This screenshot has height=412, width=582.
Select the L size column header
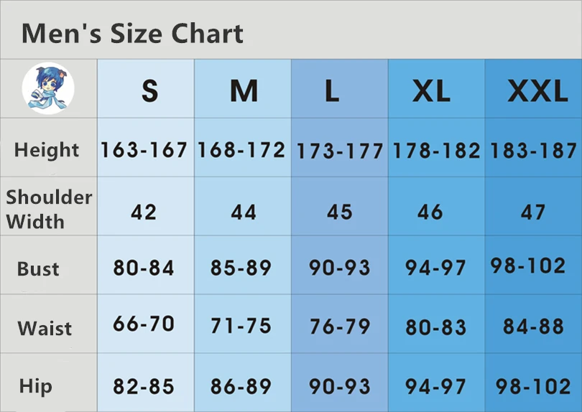[332, 91]
